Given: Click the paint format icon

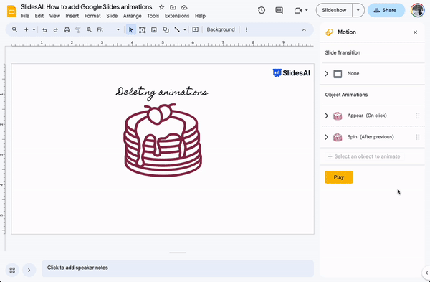Looking at the screenshot, I should click(x=78, y=29).
